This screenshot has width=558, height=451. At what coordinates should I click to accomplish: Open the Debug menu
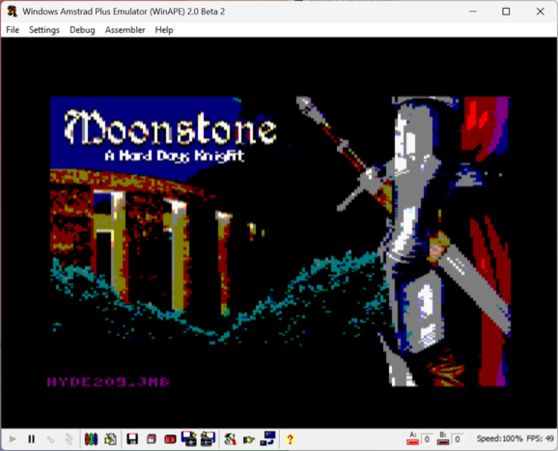[x=82, y=30]
